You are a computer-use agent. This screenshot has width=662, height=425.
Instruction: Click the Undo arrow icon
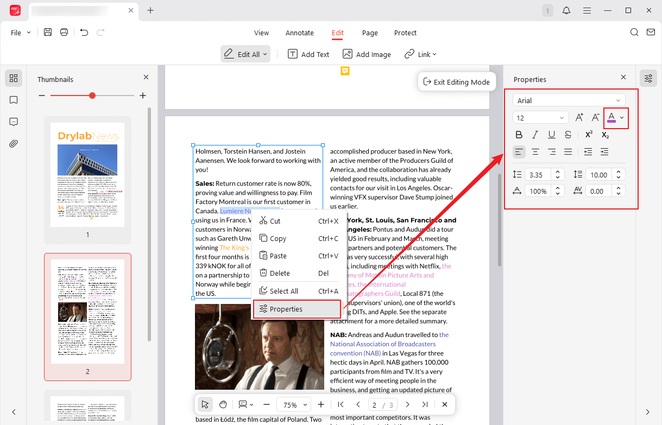coord(85,32)
